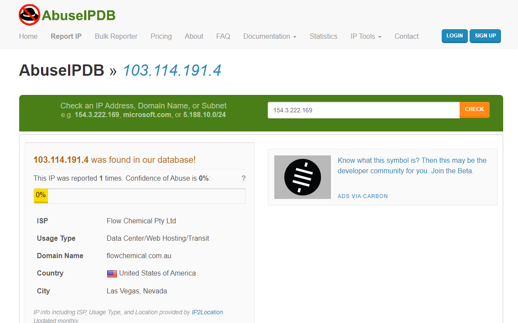Open the developer community ad text link
The width and height of the screenshot is (518, 323).
click(x=412, y=165)
